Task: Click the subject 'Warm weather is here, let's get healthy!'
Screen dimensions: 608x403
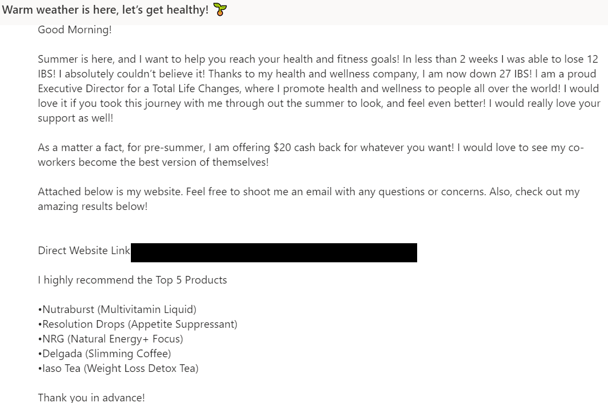Action: coord(105,10)
